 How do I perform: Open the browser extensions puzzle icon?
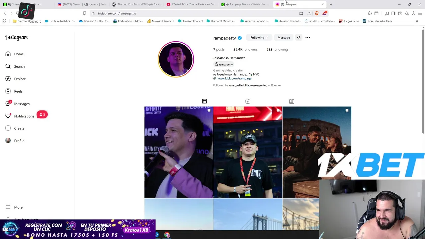pos(370,13)
